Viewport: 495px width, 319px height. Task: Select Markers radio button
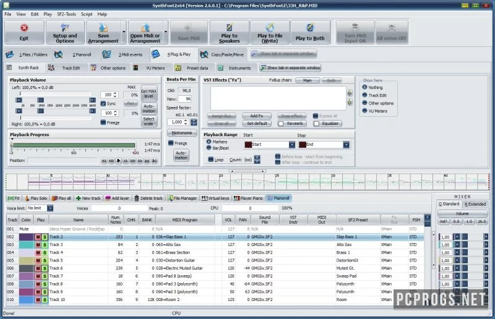pyautogui.click(x=209, y=142)
